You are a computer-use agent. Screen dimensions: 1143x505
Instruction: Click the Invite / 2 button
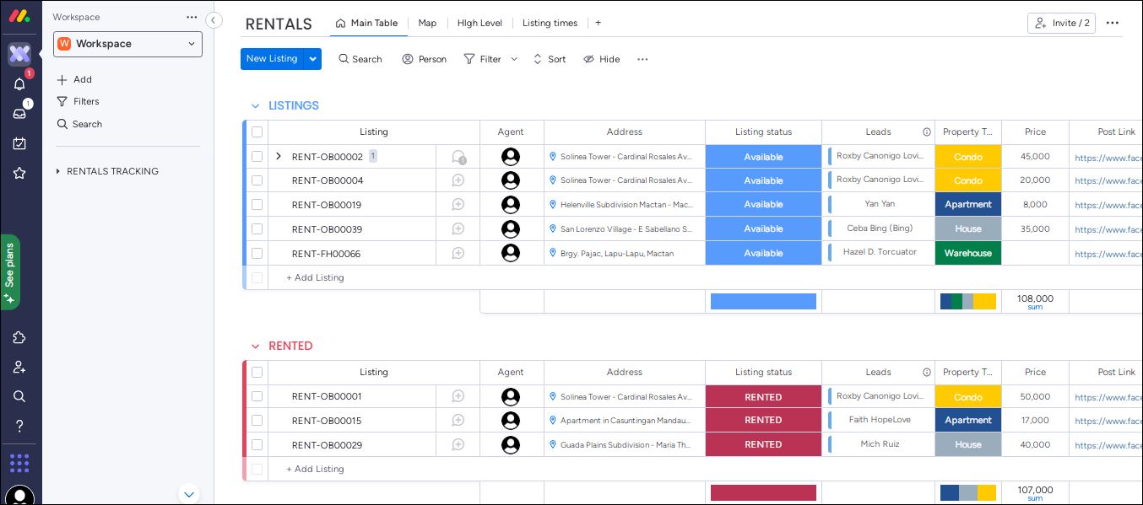(x=1061, y=23)
